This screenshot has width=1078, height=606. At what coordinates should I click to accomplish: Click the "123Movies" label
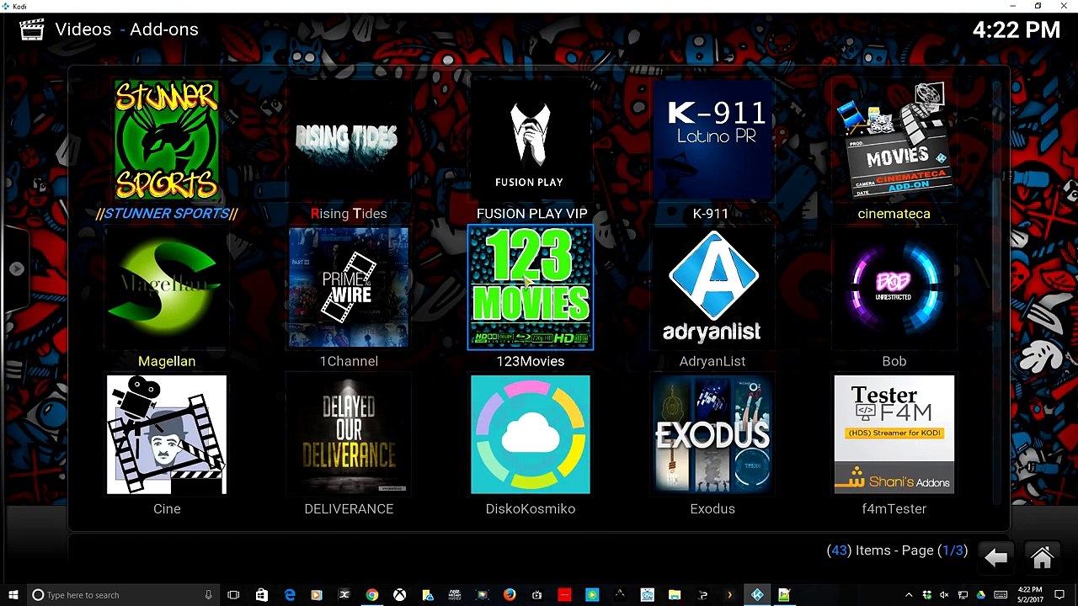pos(531,361)
